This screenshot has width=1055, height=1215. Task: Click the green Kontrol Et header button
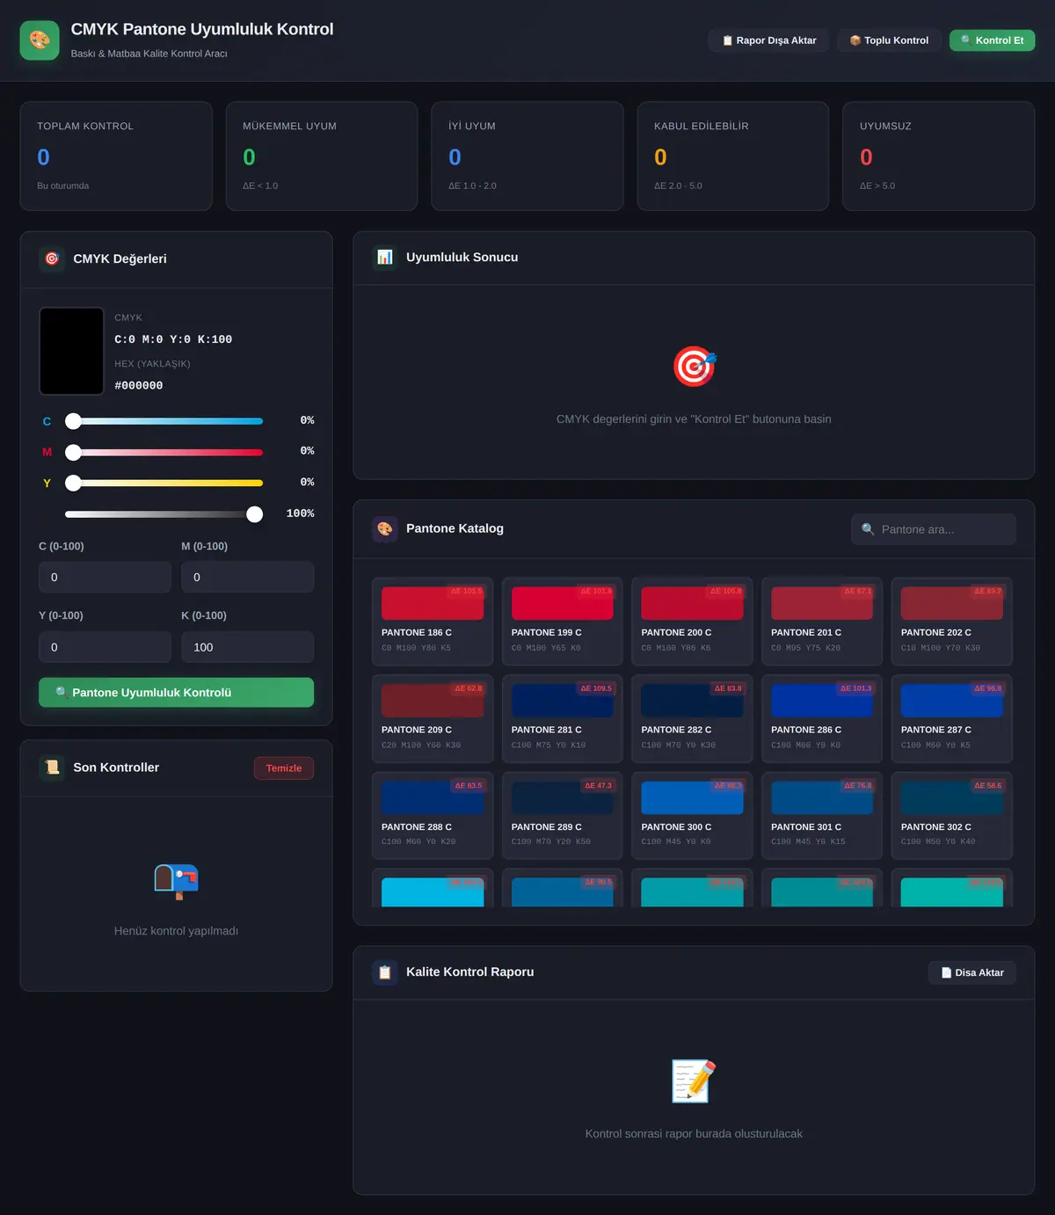click(x=992, y=40)
